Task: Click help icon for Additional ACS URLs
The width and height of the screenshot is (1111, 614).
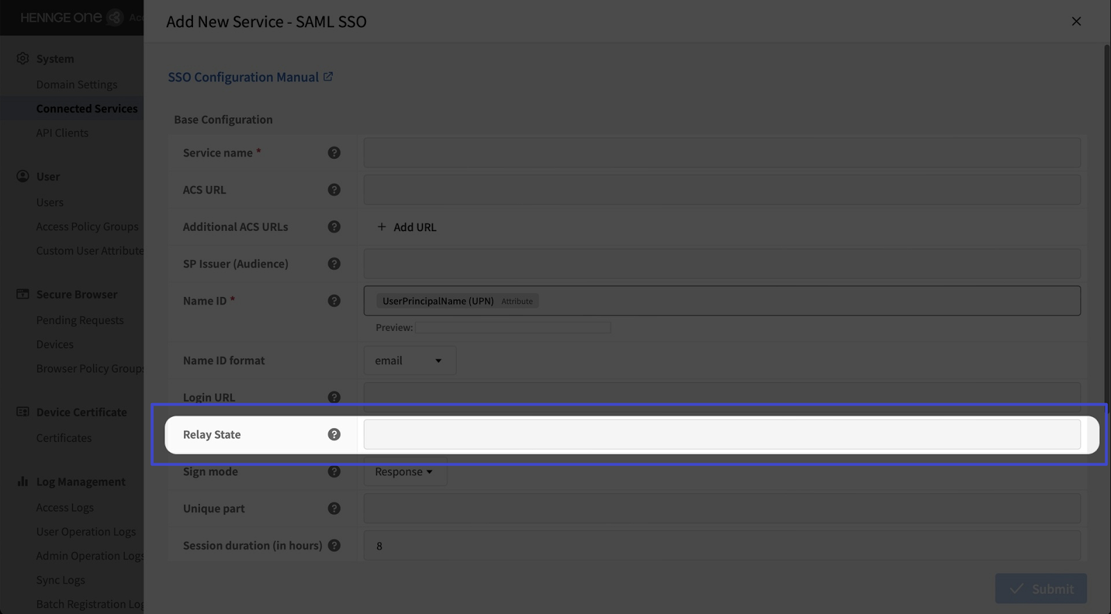Action: (x=334, y=227)
